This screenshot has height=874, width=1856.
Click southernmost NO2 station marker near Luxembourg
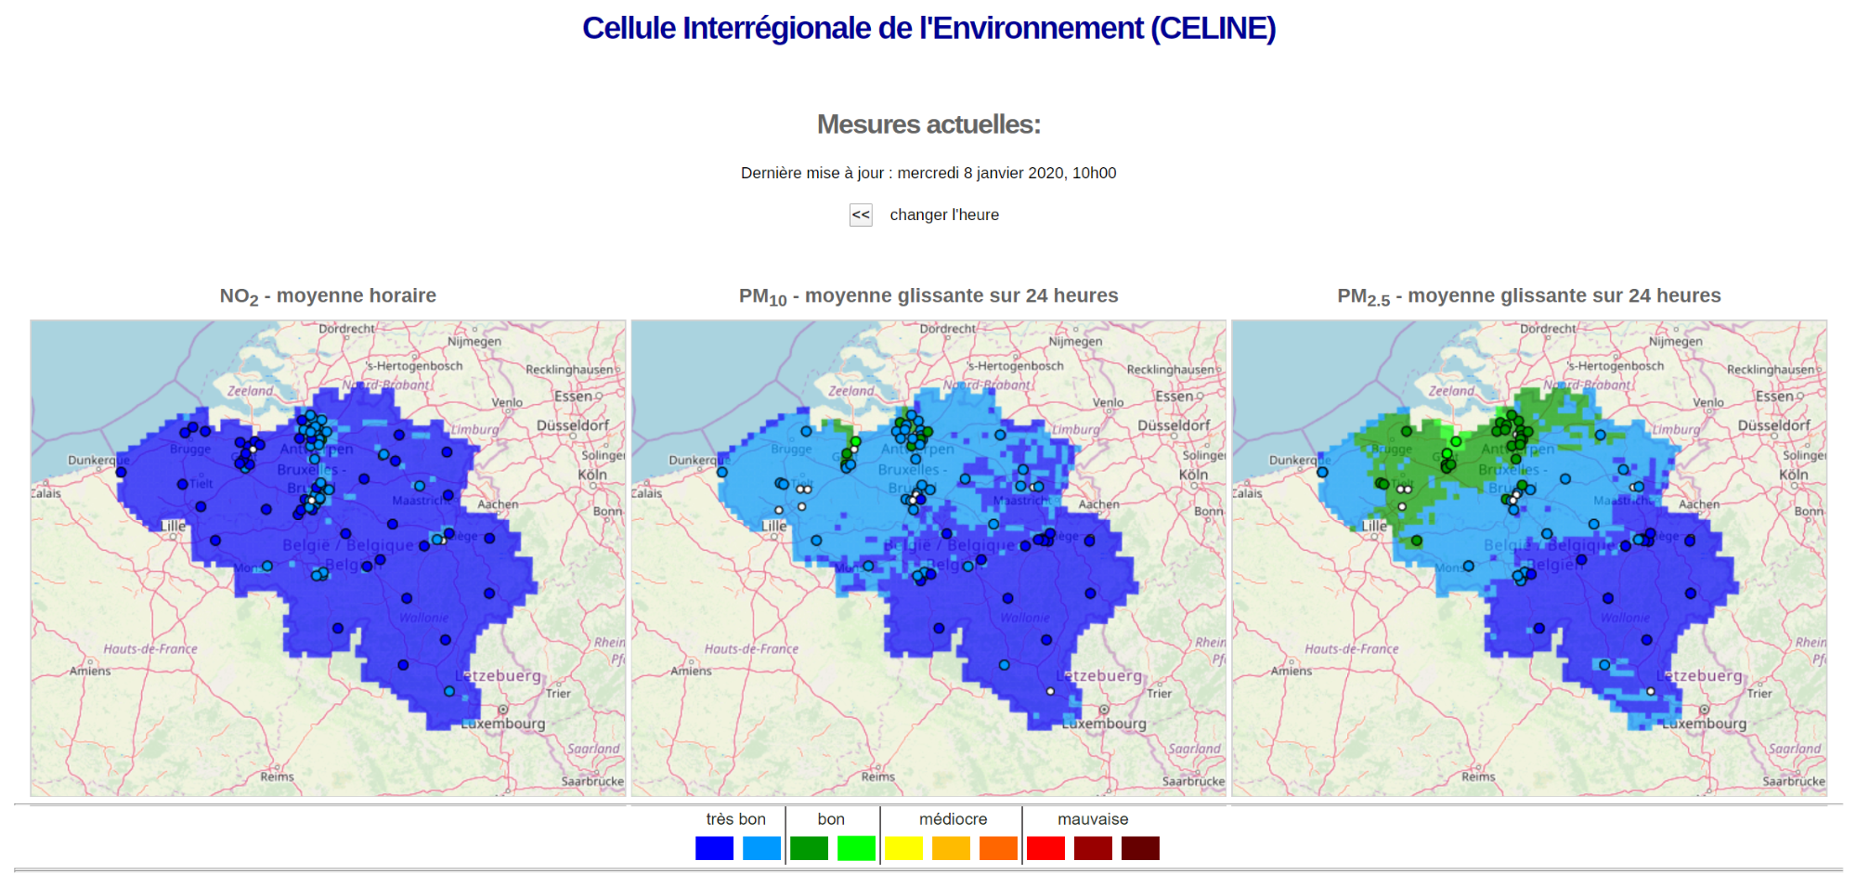pos(449,691)
